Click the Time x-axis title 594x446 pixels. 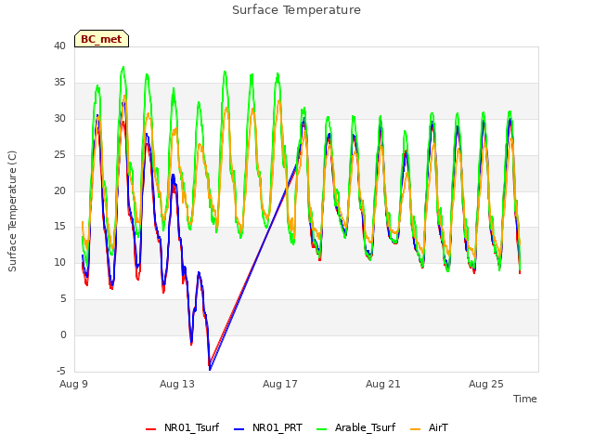pyautogui.click(x=525, y=399)
